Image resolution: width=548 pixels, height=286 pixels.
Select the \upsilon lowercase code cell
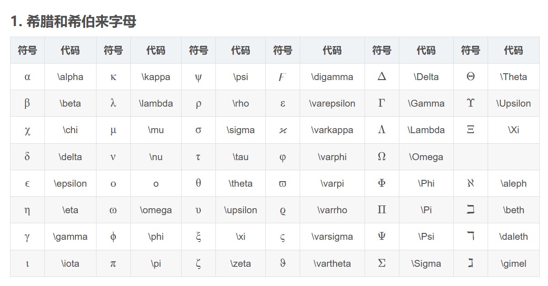(241, 210)
